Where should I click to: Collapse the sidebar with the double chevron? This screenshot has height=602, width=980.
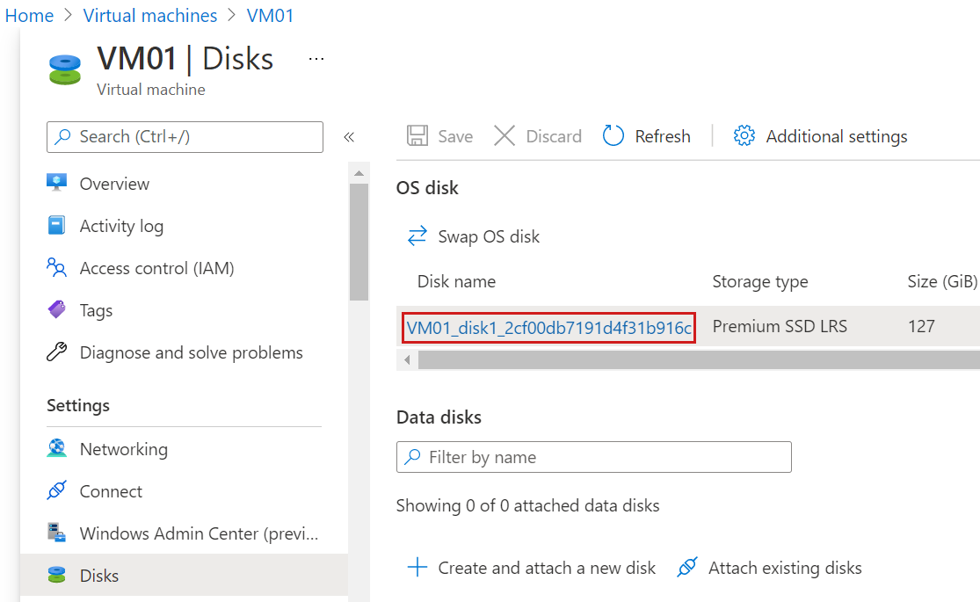tap(349, 136)
